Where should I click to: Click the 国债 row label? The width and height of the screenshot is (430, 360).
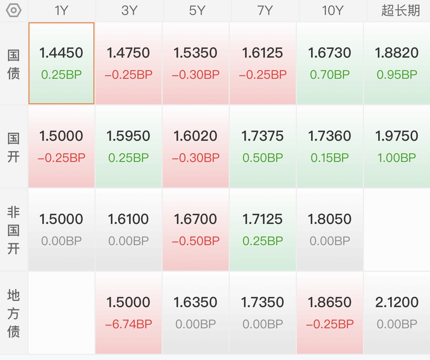click(13, 64)
